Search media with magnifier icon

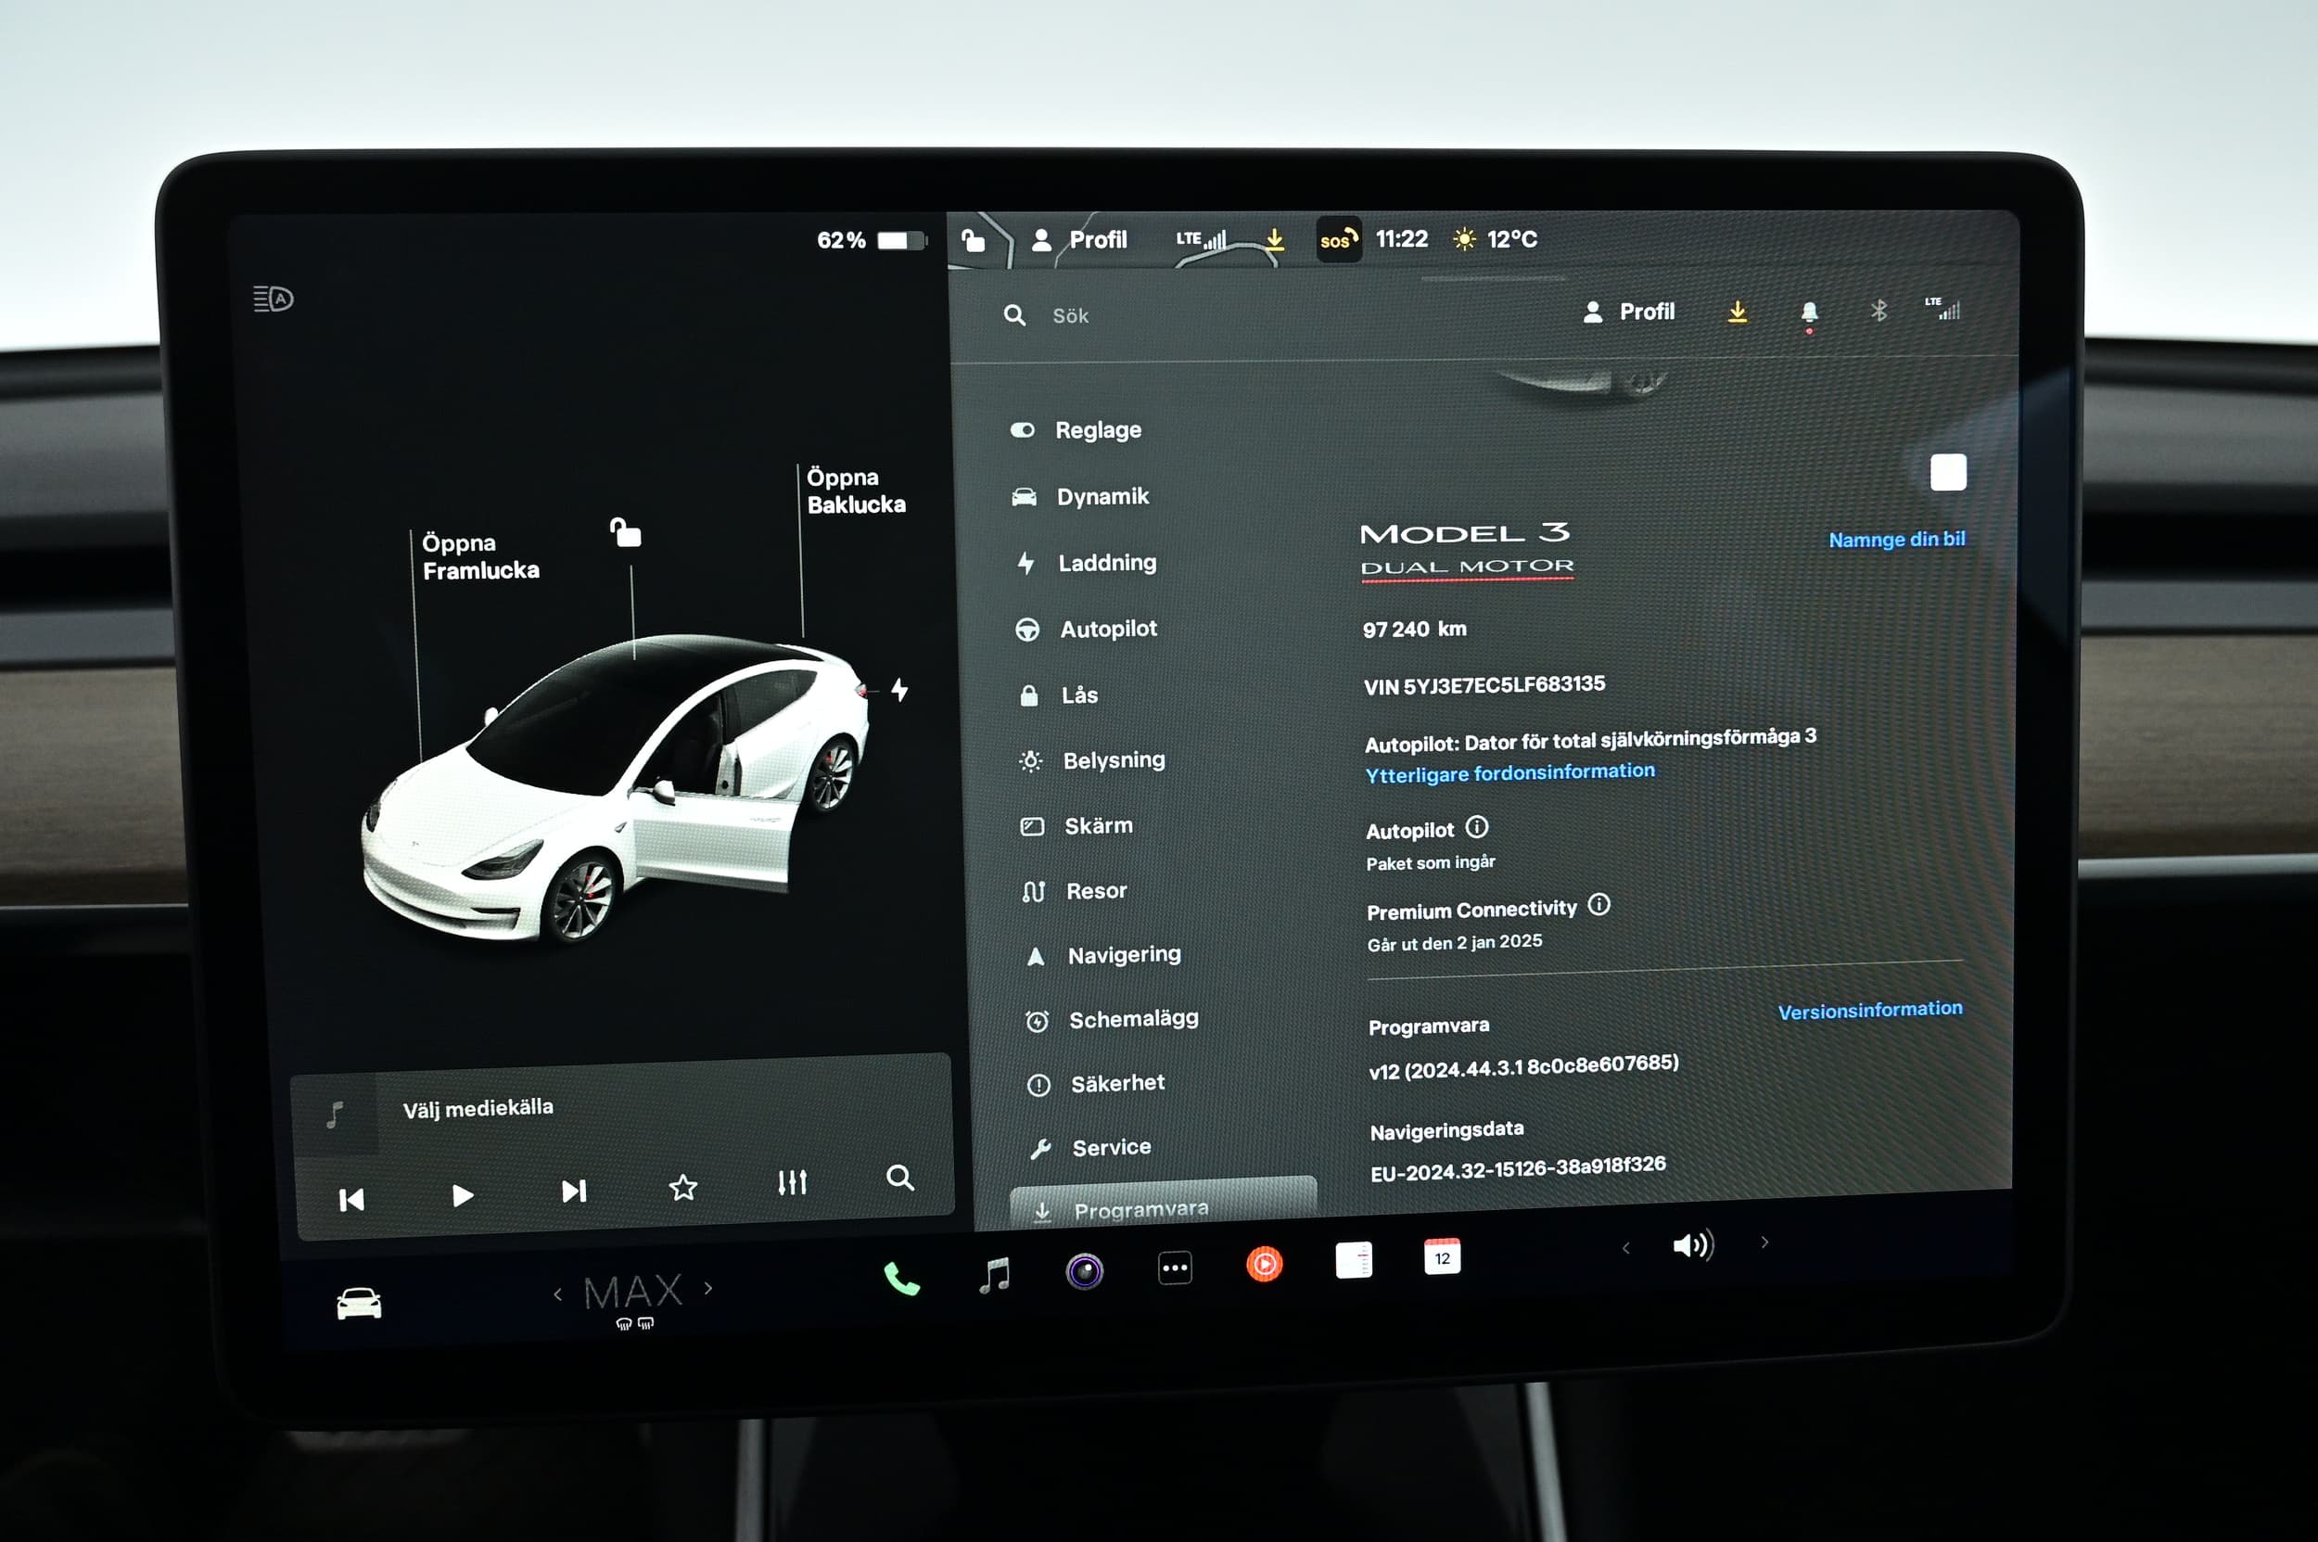[900, 1178]
